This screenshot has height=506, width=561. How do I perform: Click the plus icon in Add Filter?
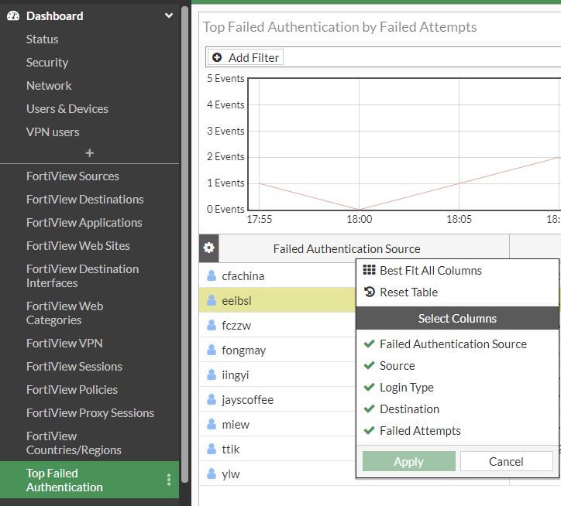[x=217, y=57]
